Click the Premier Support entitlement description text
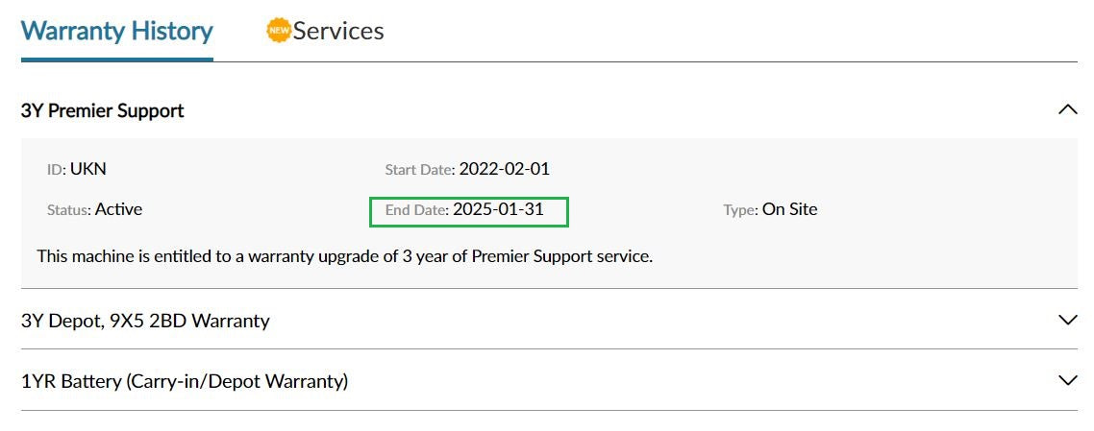This screenshot has width=1094, height=431. click(x=344, y=257)
